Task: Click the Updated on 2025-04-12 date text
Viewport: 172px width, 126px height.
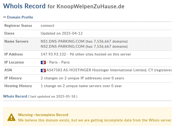Action: 62,33
